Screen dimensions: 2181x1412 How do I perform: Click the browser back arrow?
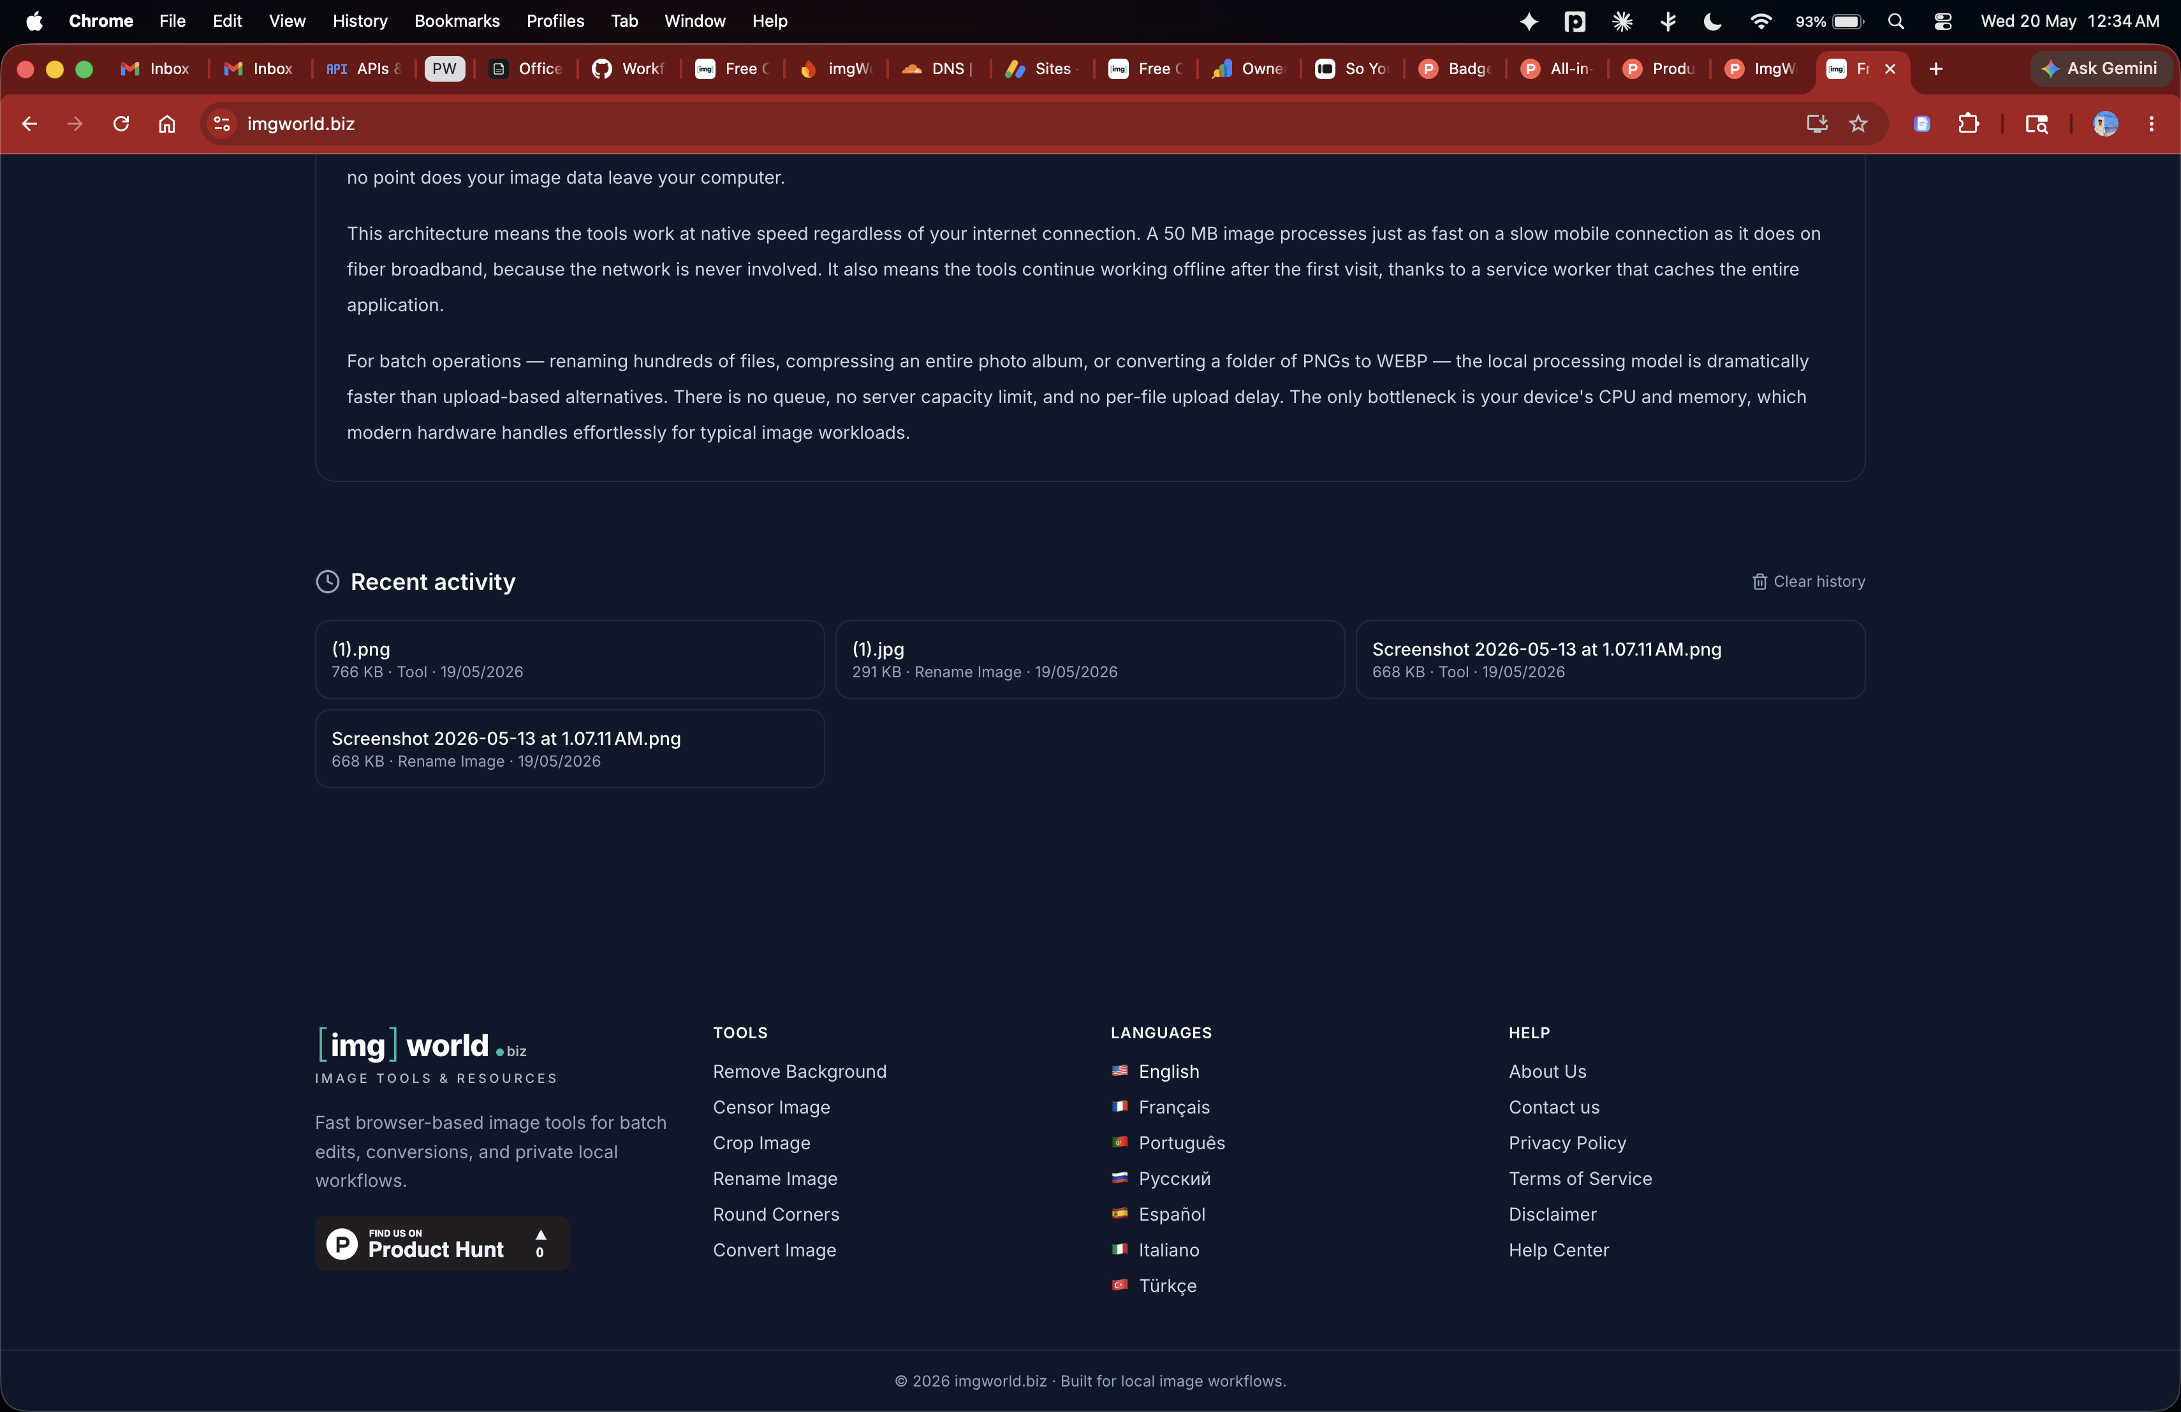point(29,124)
